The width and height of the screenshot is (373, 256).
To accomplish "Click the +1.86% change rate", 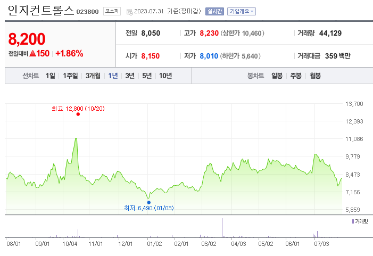I will coord(69,53).
